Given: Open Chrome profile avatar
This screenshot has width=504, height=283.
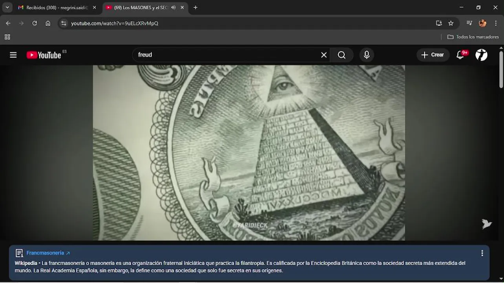Looking at the screenshot, I should pos(482,23).
